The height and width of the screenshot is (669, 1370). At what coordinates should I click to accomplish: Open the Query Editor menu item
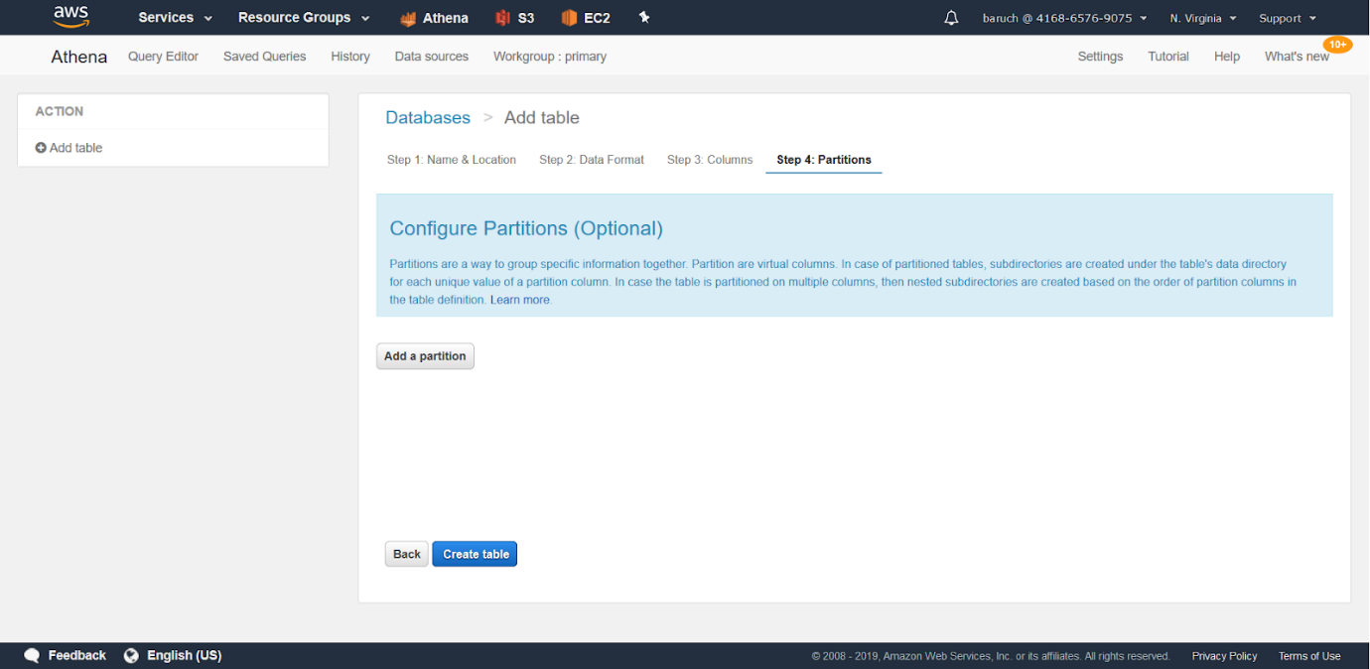[x=164, y=57]
